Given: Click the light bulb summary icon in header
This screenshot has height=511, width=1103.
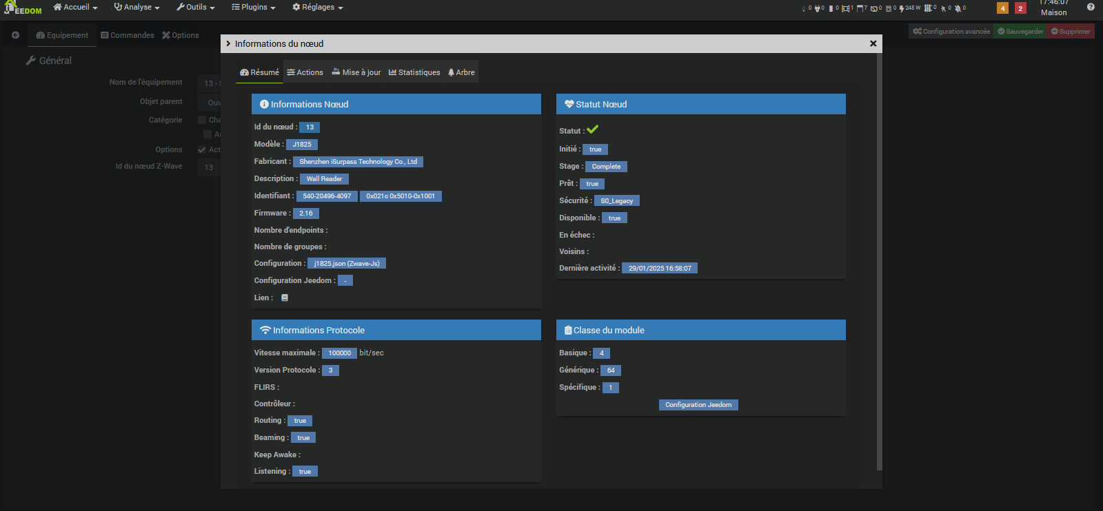Looking at the screenshot, I should tap(805, 9).
